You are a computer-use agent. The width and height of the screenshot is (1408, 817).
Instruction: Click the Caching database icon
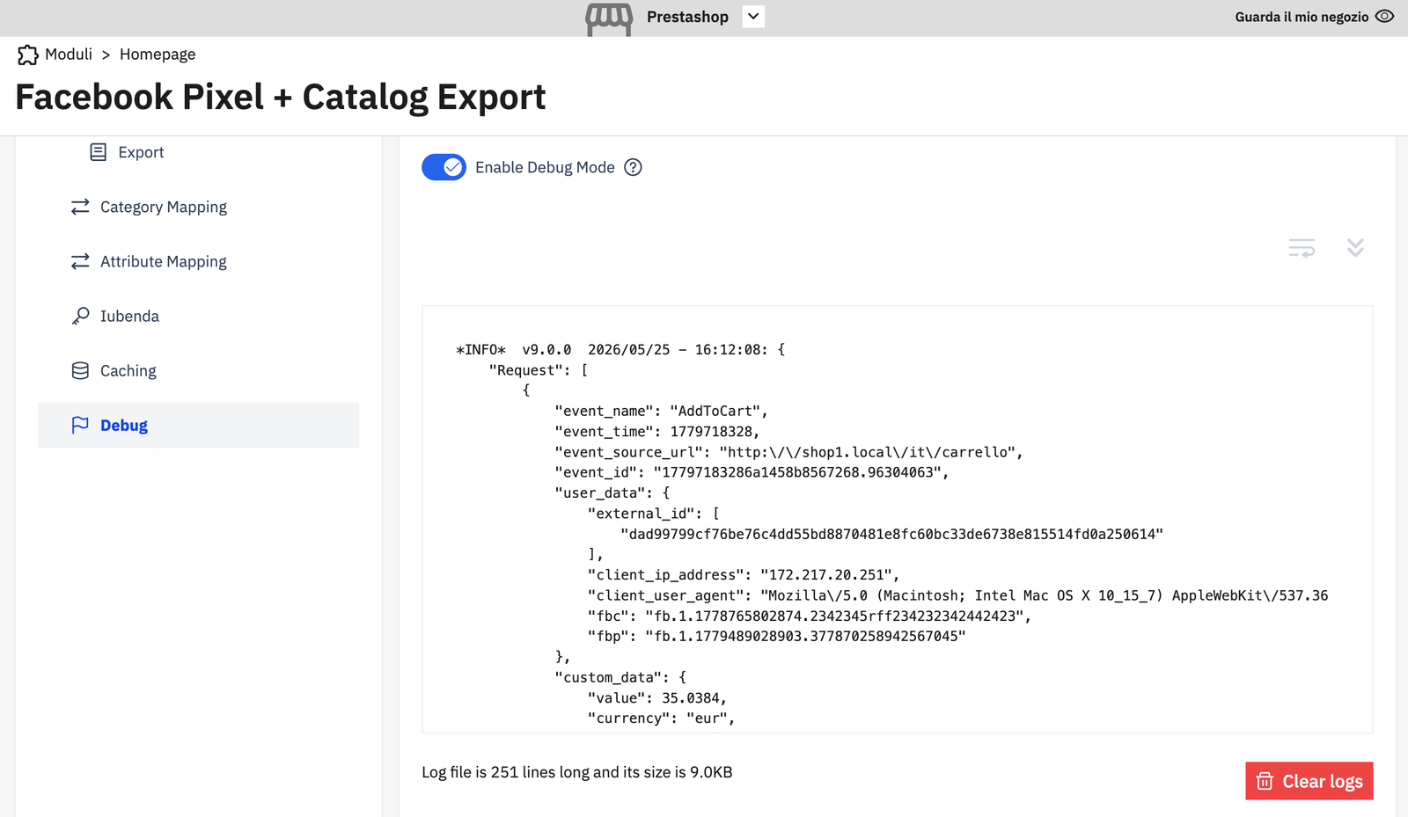coord(80,370)
